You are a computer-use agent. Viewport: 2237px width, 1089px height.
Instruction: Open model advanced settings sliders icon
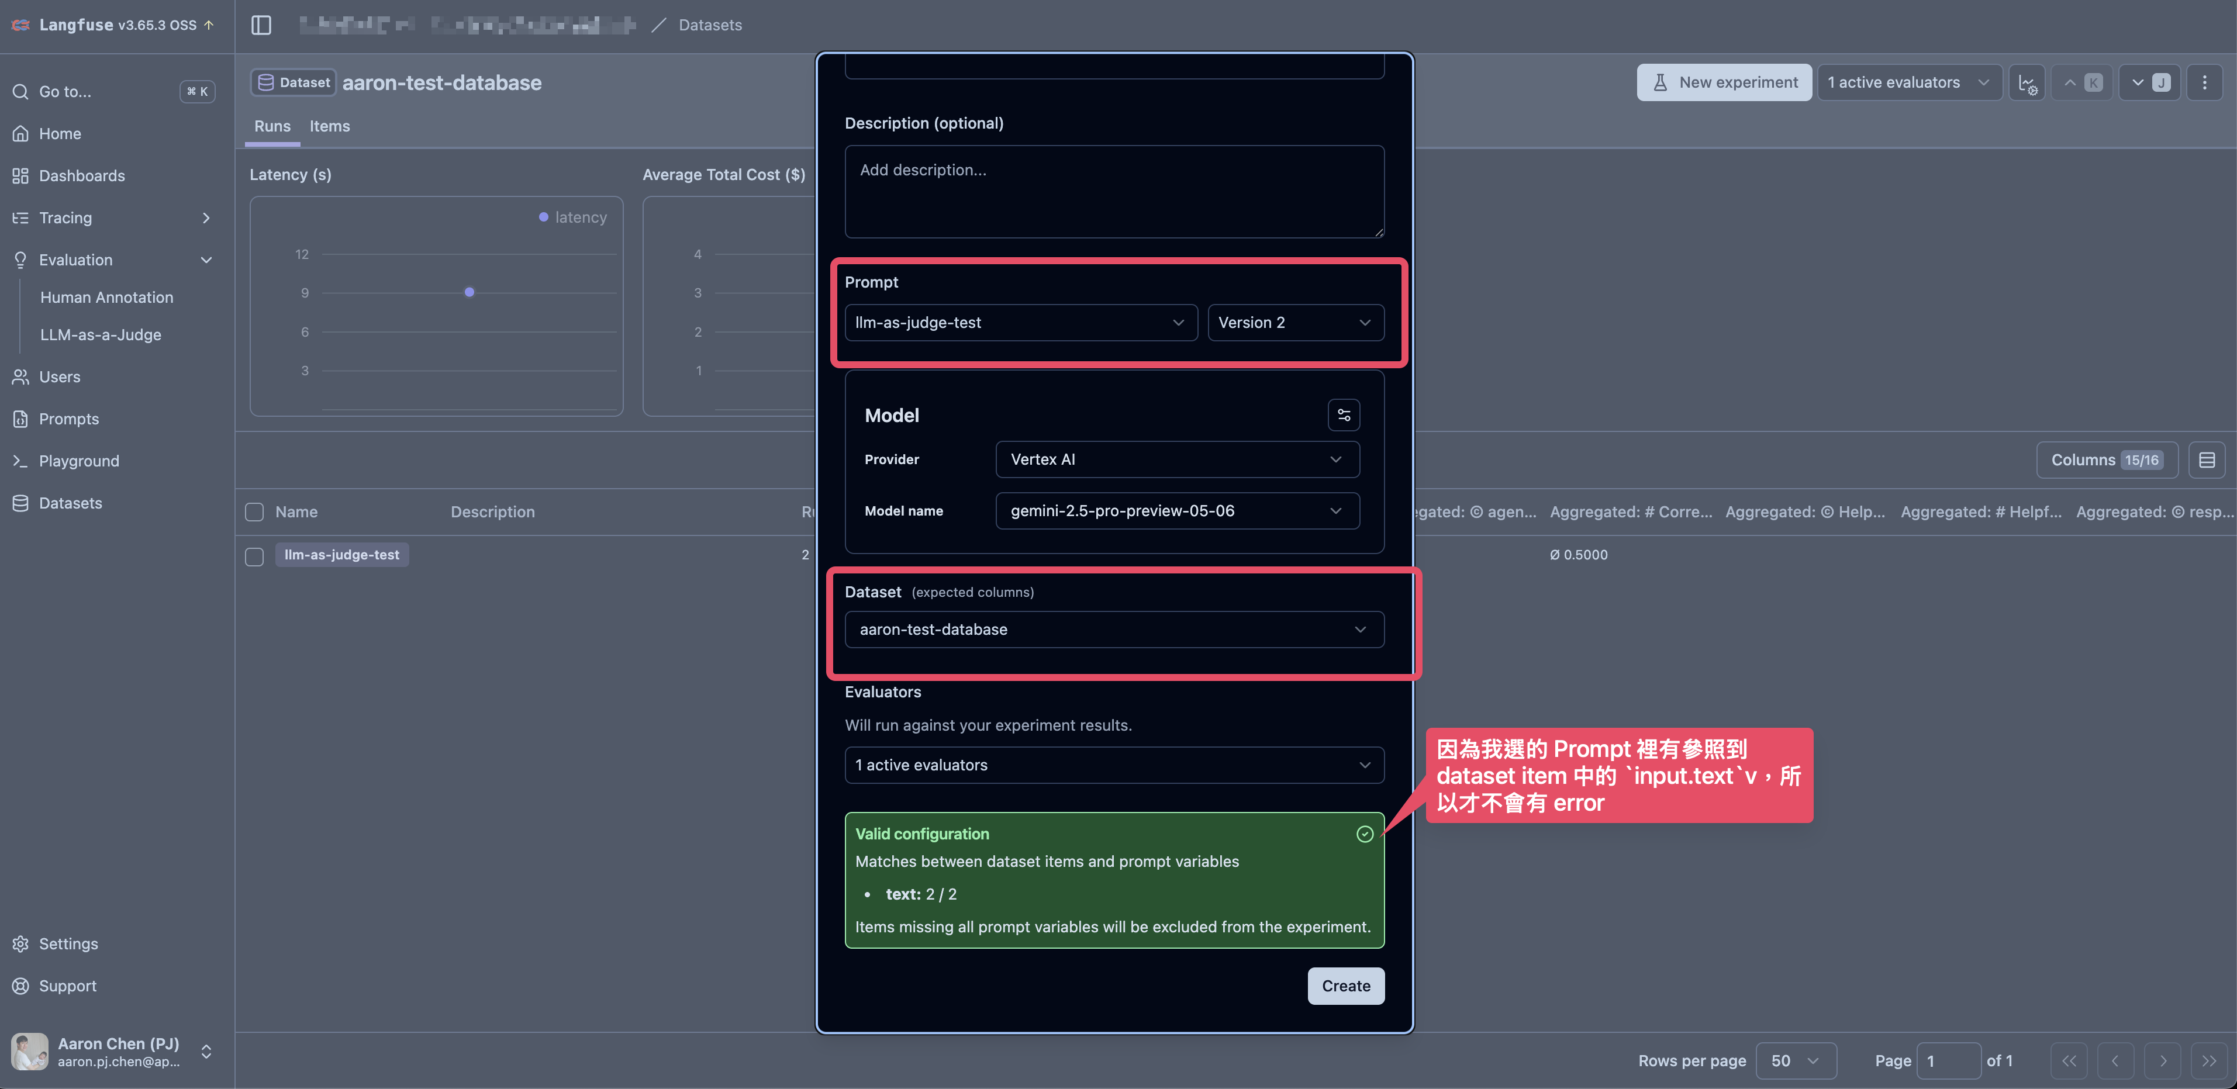click(x=1344, y=415)
